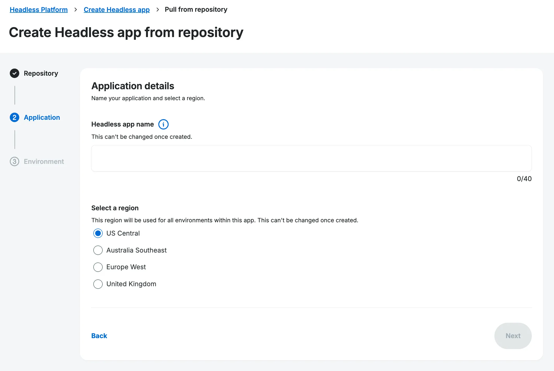Select Europe West as the region
This screenshot has width=554, height=371.
(98, 267)
